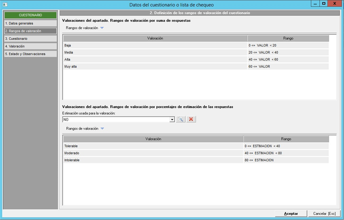The height and width of the screenshot is (220, 344).
Task: Pick the 'Tolerable' estimation row
Action: [153, 146]
